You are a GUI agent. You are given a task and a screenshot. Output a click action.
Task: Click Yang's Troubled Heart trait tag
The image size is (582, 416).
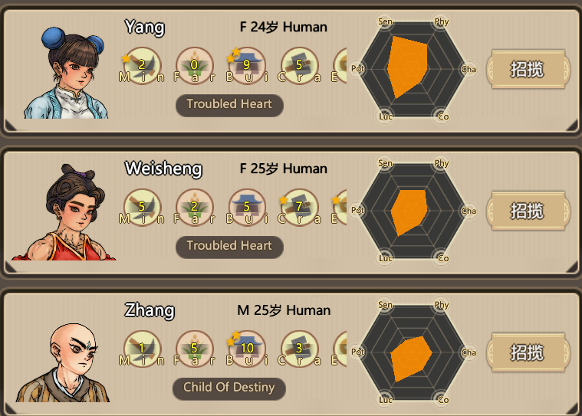pyautogui.click(x=229, y=105)
